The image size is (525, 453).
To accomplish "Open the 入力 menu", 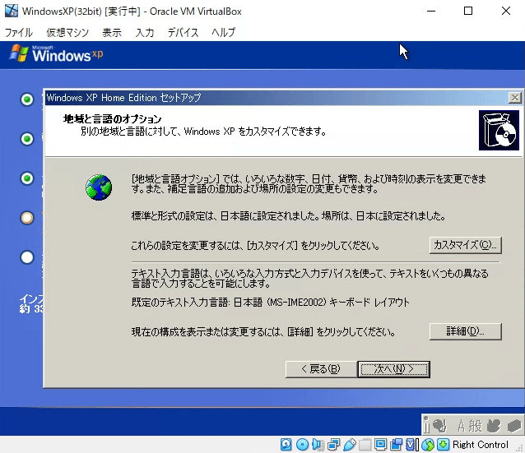I will pyautogui.click(x=145, y=32).
